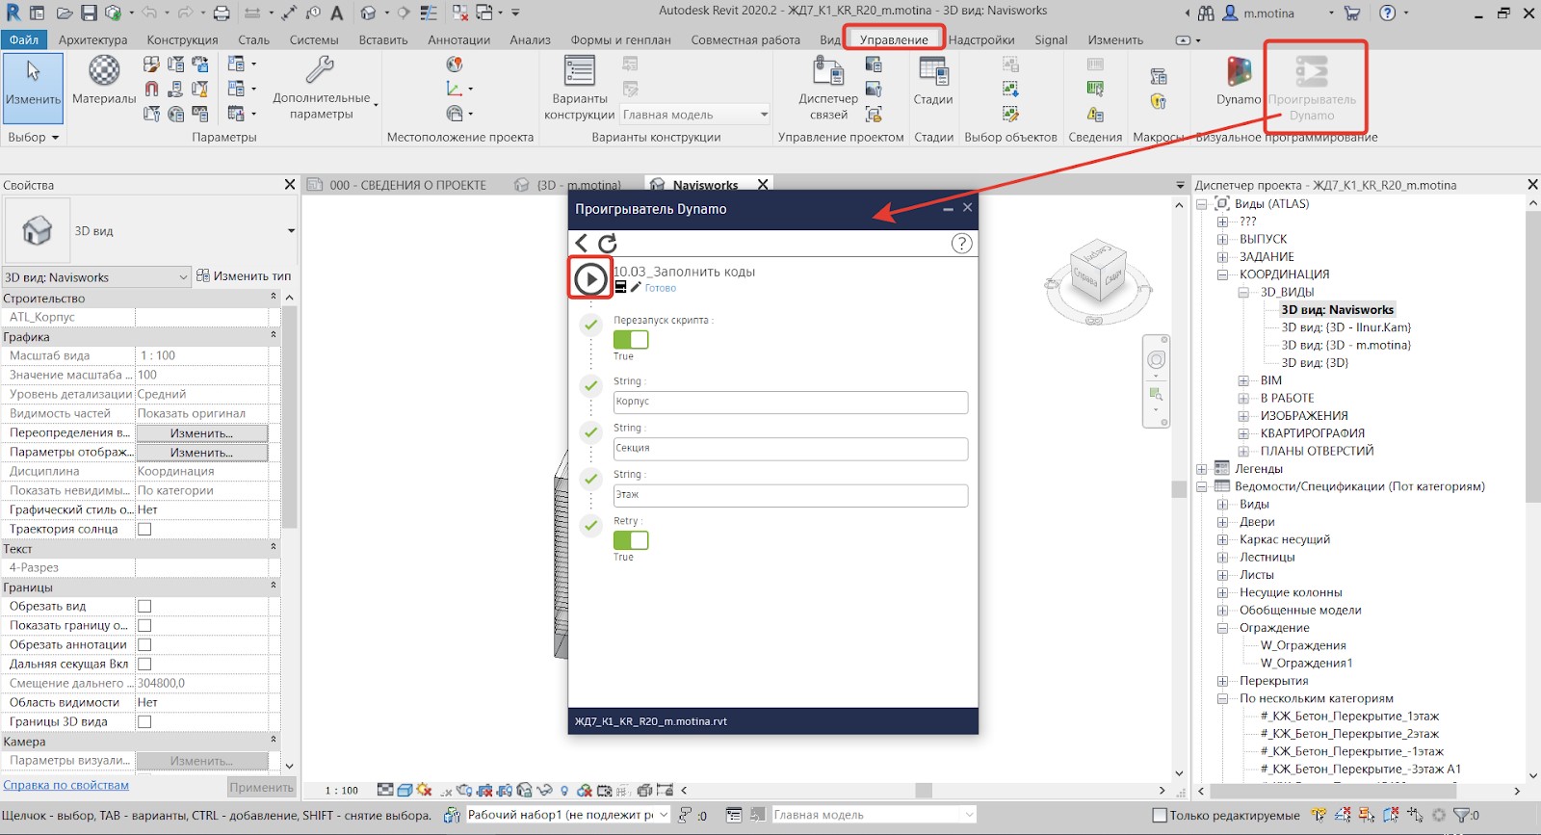This screenshot has height=835, width=1541.
Task: Print from the quick access toolbar
Action: (222, 13)
